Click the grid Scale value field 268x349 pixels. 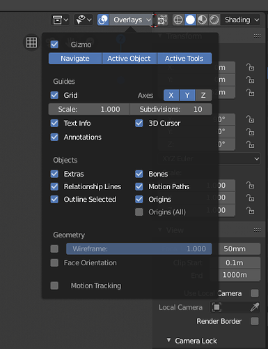[89, 109]
